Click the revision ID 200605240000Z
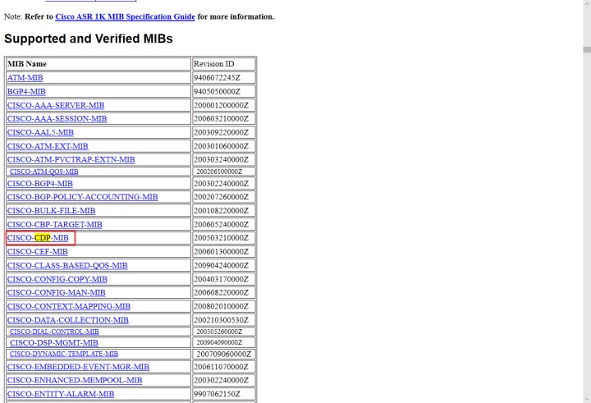This screenshot has height=403, width=591. tap(222, 225)
